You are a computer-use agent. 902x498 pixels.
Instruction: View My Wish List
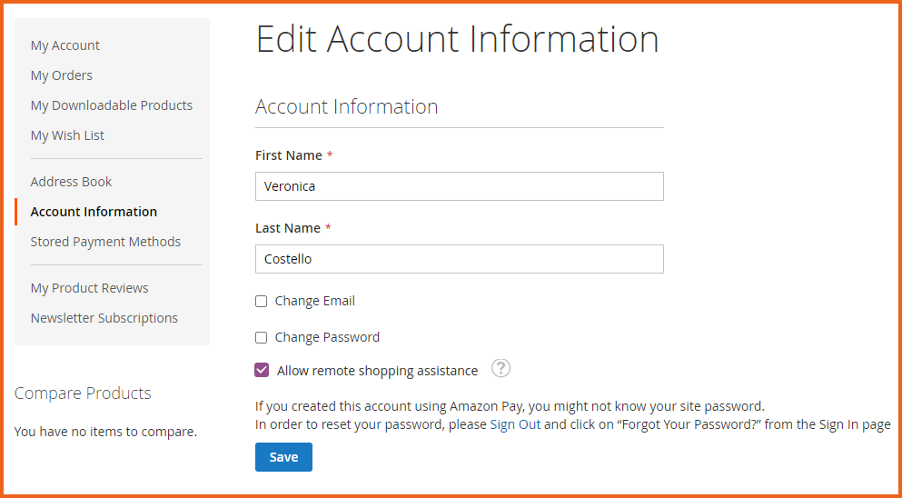(x=67, y=135)
